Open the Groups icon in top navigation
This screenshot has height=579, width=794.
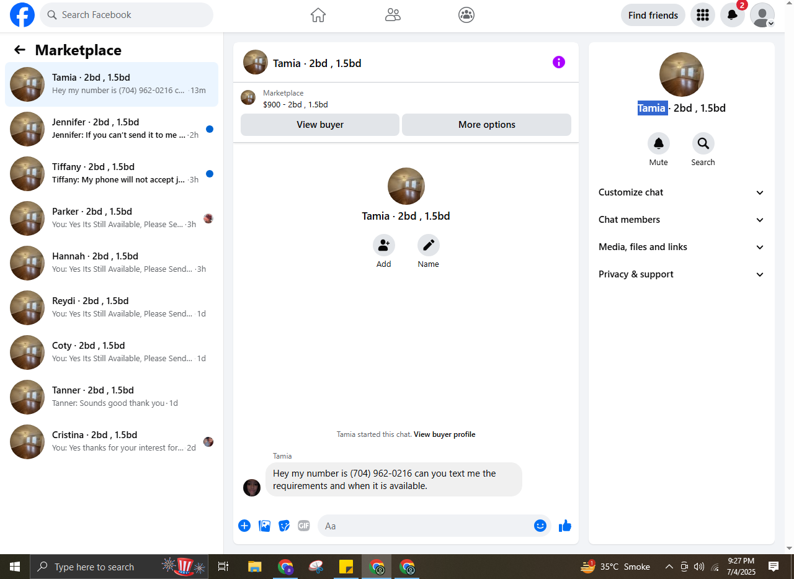[x=466, y=15]
